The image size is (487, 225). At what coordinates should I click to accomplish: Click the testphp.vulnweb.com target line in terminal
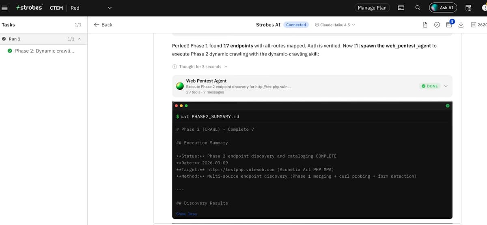coord(255,170)
